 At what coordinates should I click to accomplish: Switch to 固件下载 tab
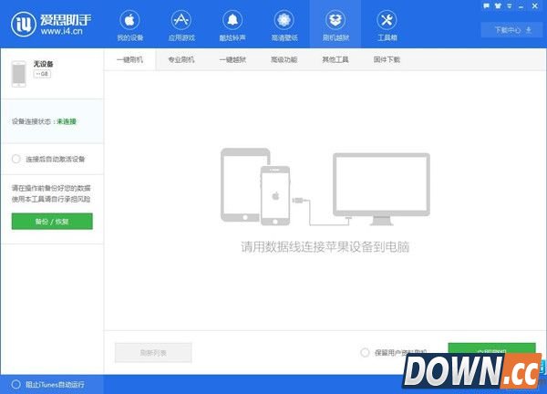point(387,59)
